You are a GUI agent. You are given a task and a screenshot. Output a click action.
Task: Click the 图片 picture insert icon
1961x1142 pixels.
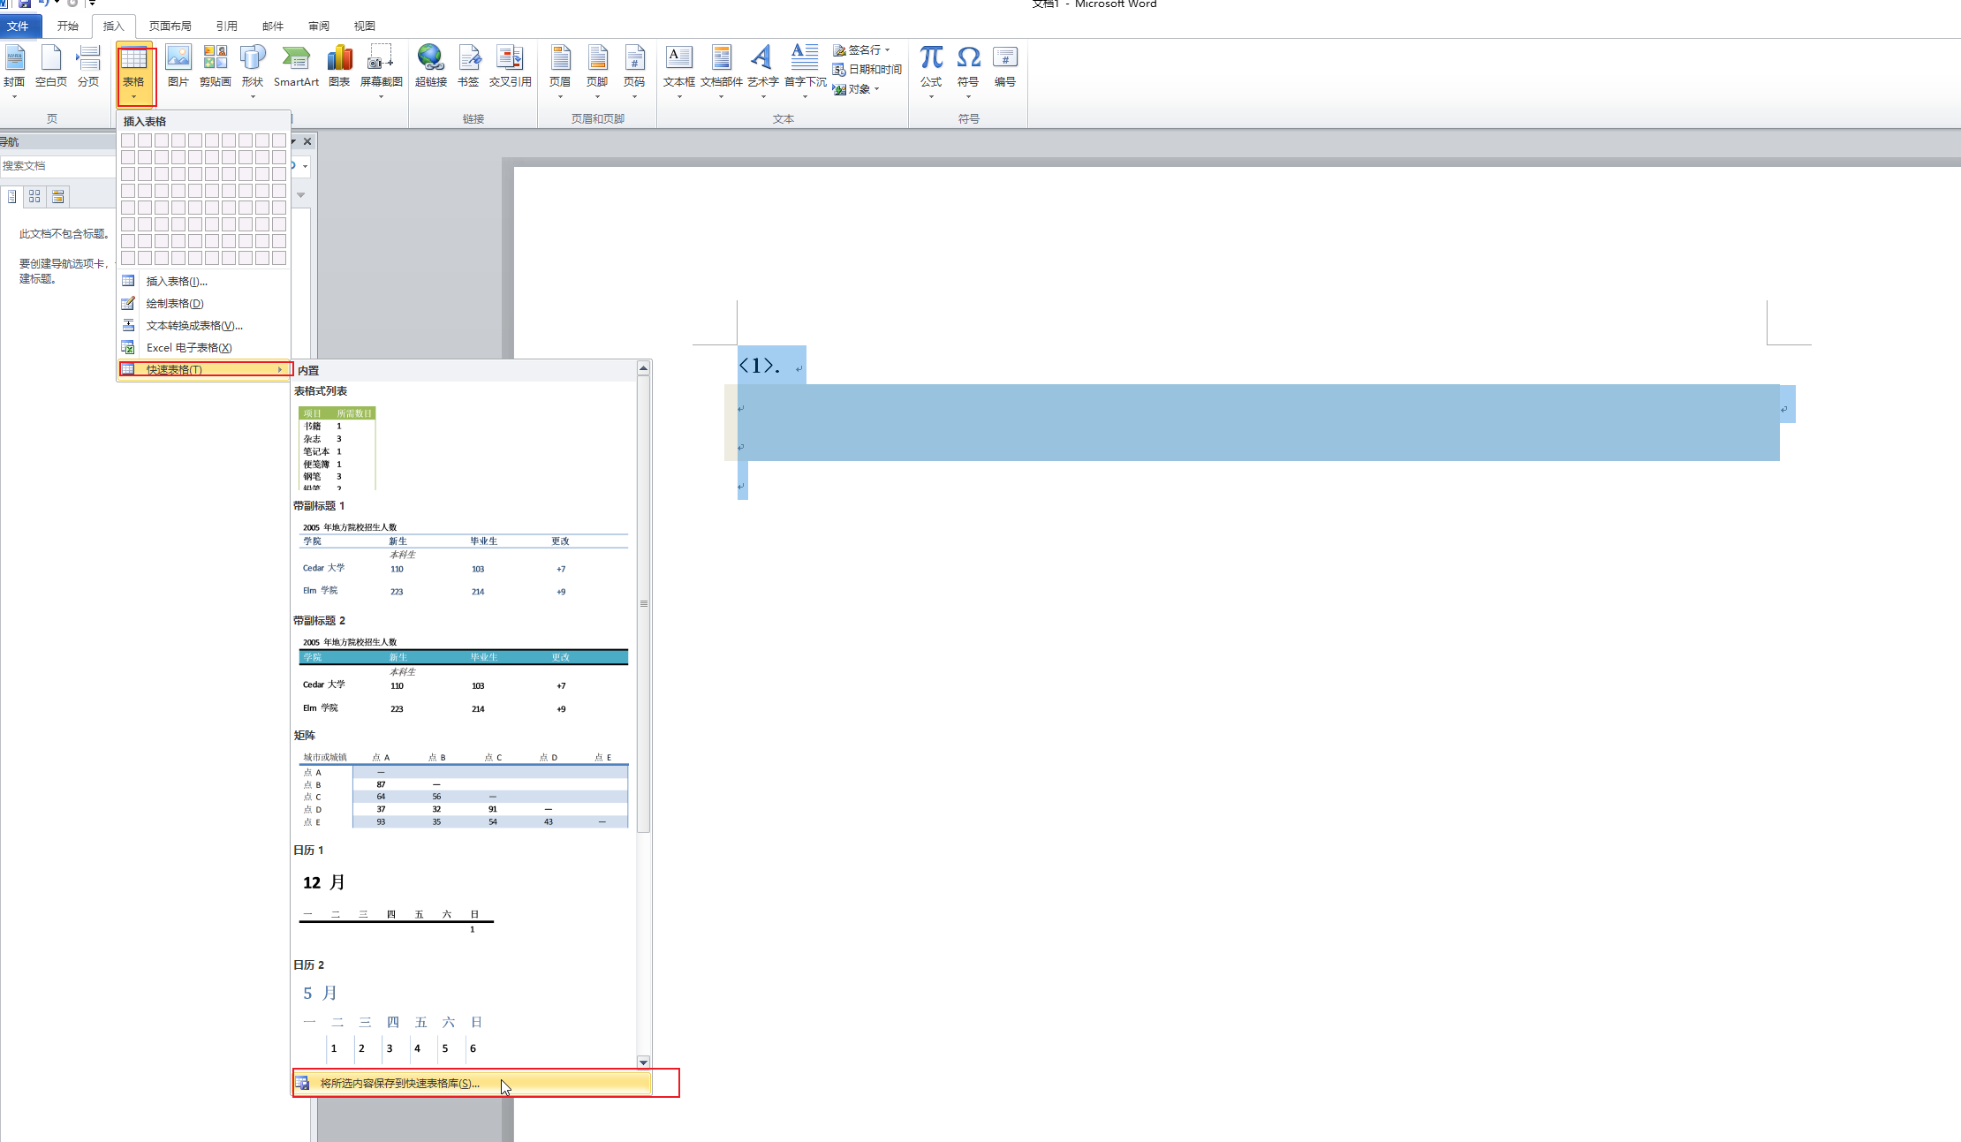click(178, 65)
